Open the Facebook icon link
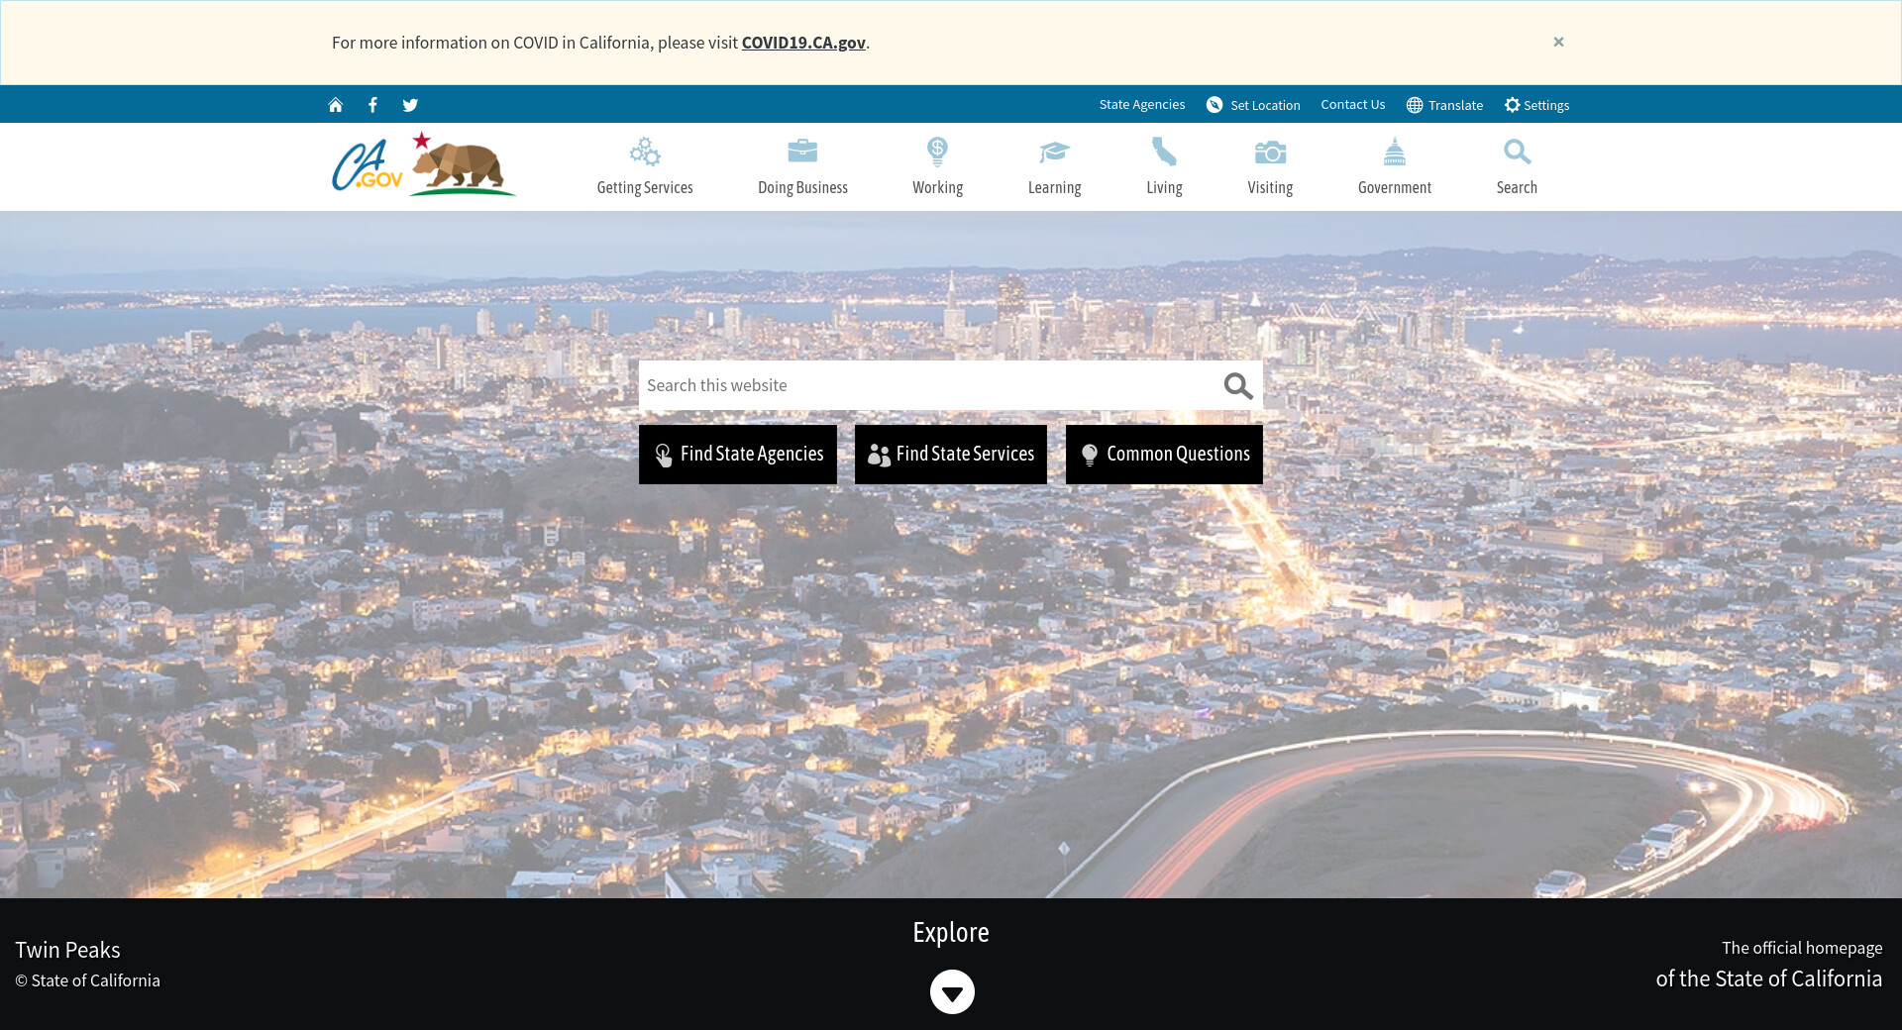Viewport: 1902px width, 1030px height. pos(372,105)
